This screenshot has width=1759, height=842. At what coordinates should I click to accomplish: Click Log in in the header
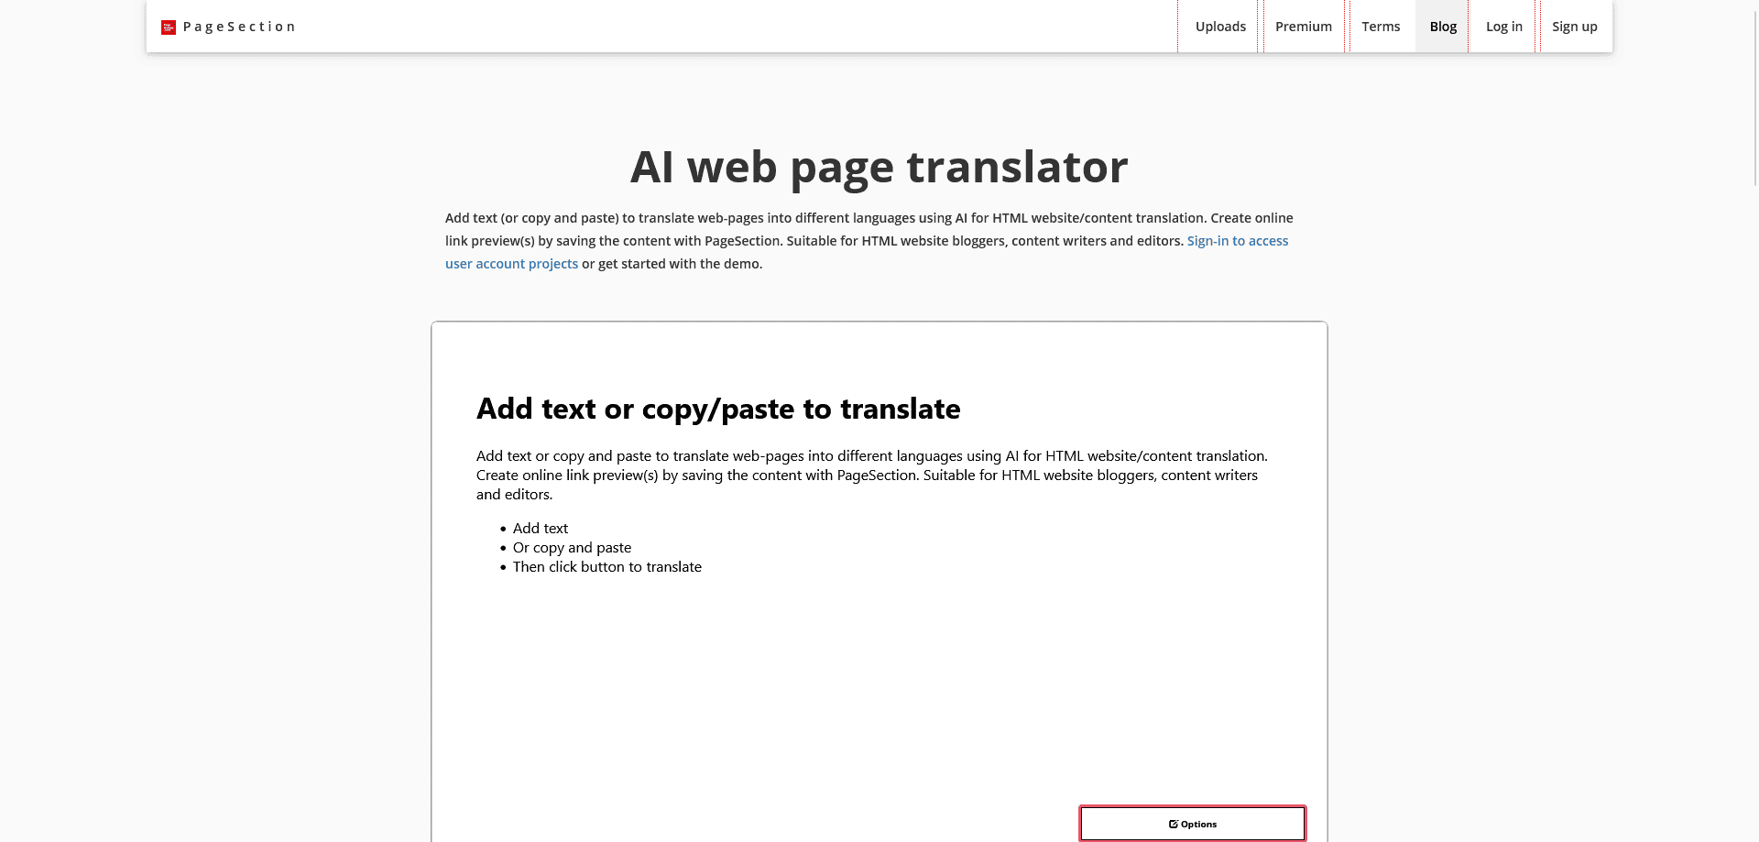(1504, 27)
